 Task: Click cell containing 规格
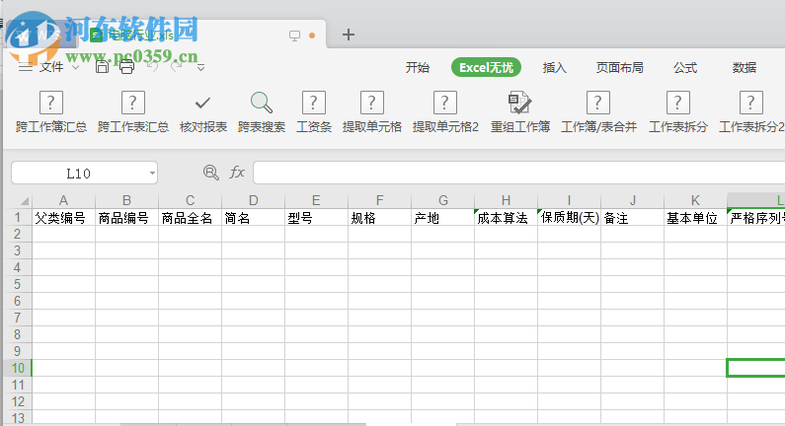(379, 218)
